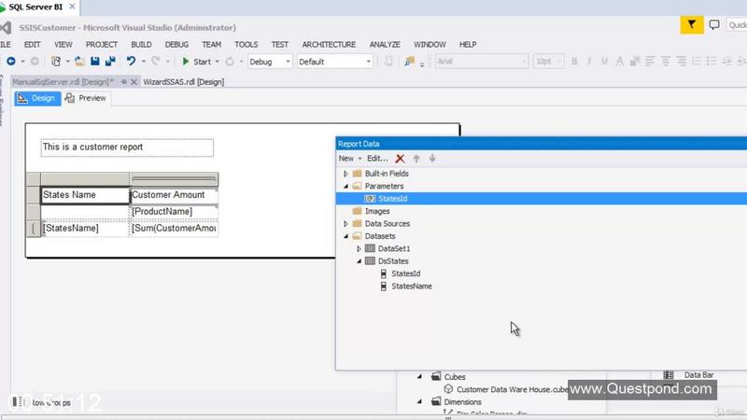747x420 pixels.
Task: Open the DEBUG menu
Action: pyautogui.click(x=176, y=44)
